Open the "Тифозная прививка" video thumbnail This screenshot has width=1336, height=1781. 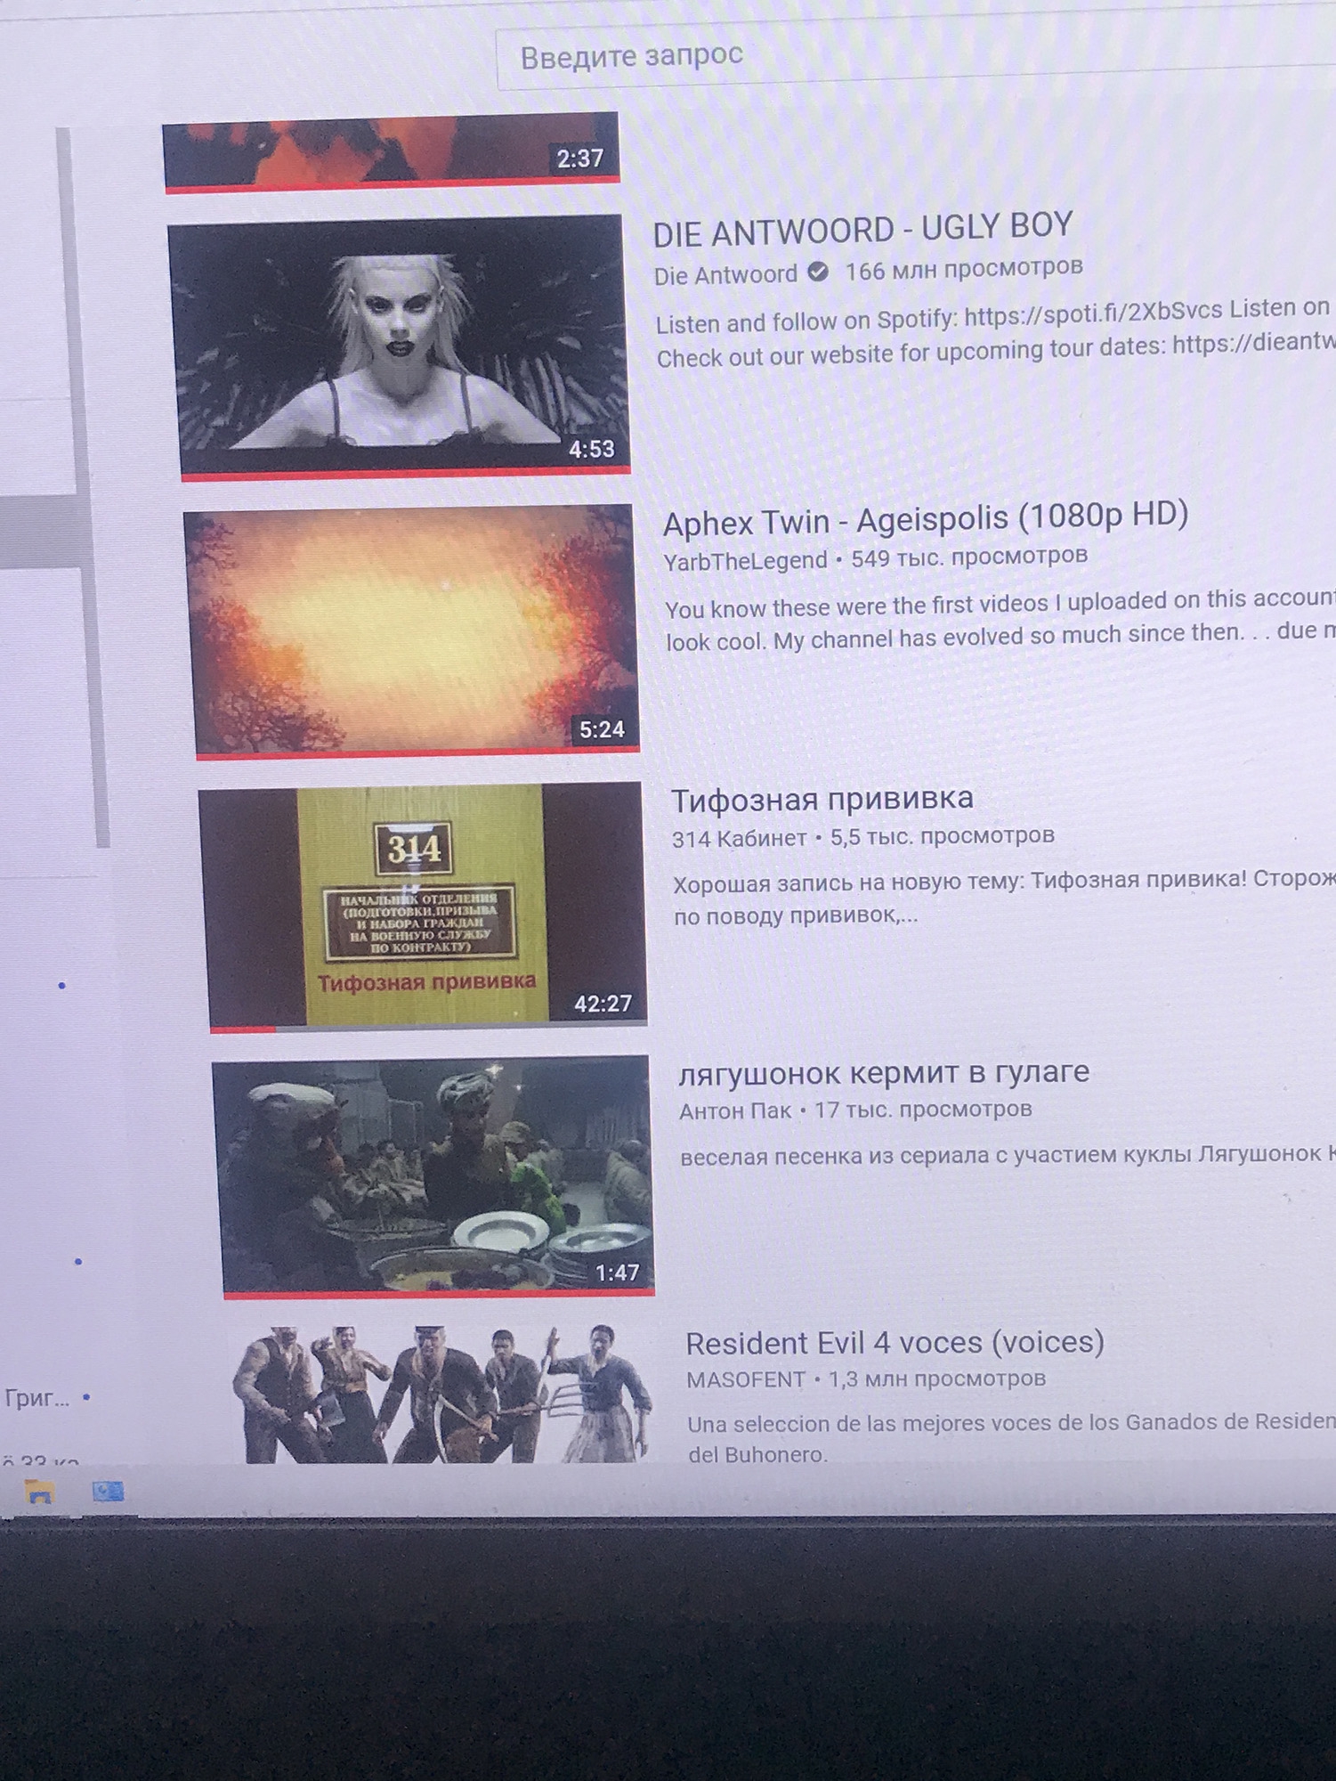click(423, 907)
